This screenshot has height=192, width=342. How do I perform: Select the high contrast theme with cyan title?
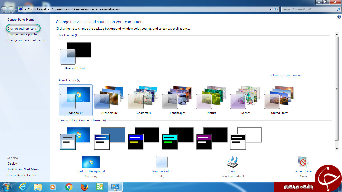click(178, 138)
